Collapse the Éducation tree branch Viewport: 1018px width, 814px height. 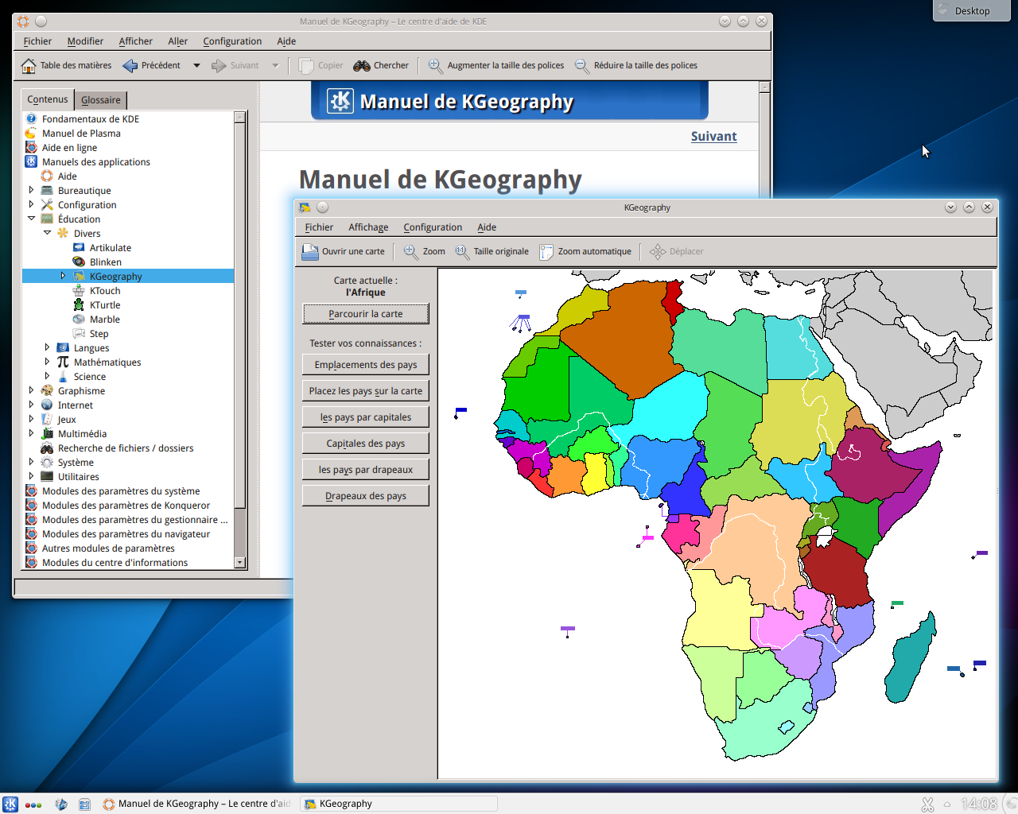[31, 219]
